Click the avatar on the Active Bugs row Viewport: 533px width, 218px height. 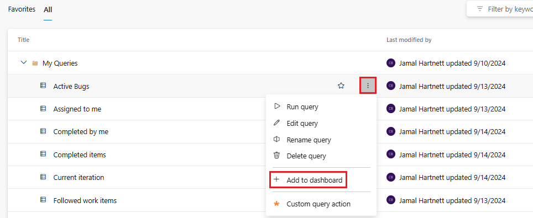391,86
